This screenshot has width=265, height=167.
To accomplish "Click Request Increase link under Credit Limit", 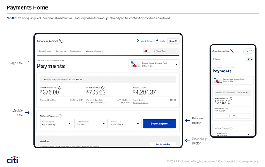I will coord(140,103).
